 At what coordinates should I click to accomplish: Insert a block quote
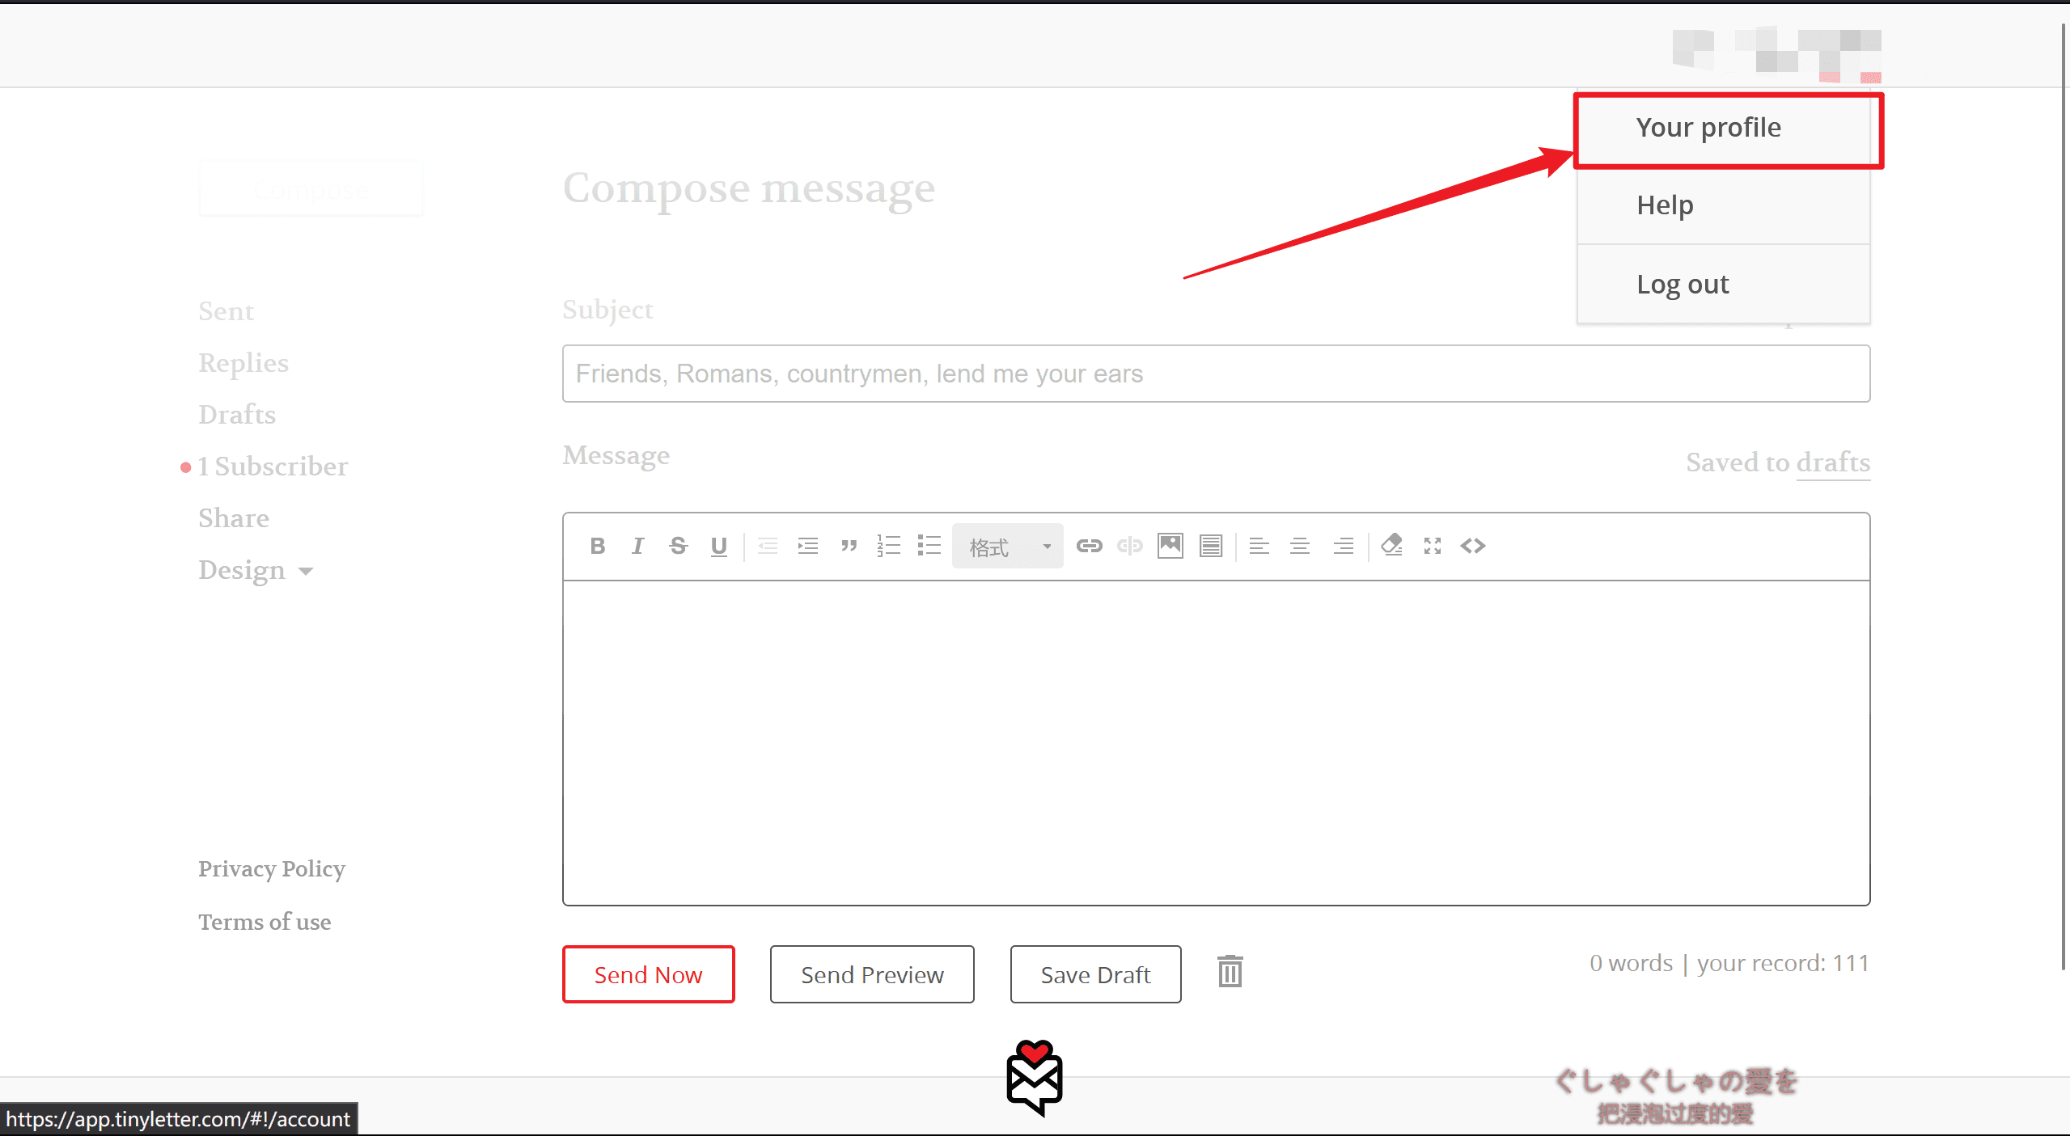[x=849, y=547]
